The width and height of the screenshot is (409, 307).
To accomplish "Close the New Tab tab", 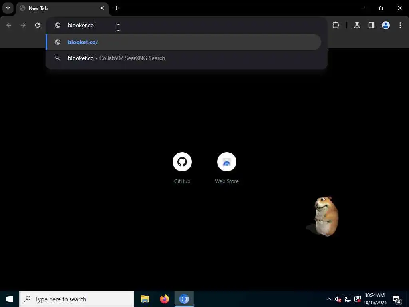I will (x=102, y=8).
